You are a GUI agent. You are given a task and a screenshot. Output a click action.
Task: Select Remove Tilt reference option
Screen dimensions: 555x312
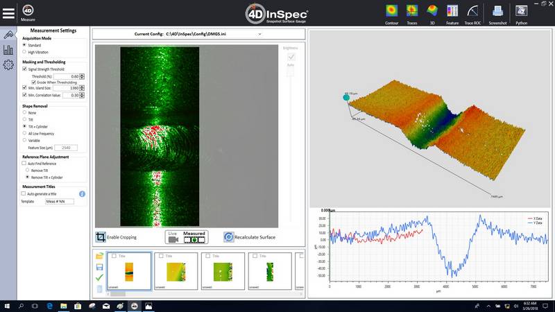tap(27, 170)
